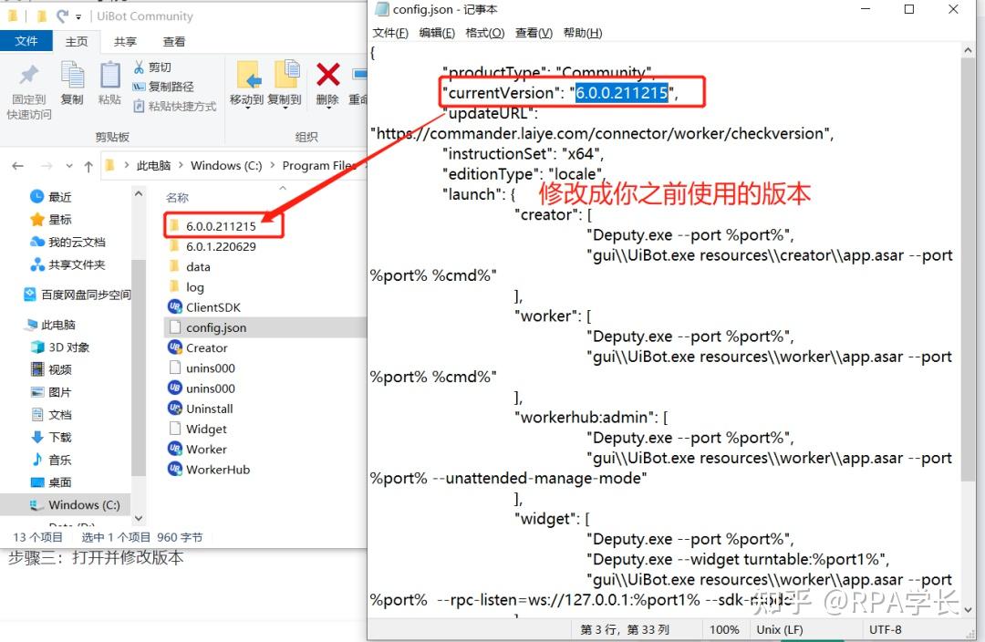Click Windows (C:) in the address bar
The image size is (985, 642).
click(226, 165)
